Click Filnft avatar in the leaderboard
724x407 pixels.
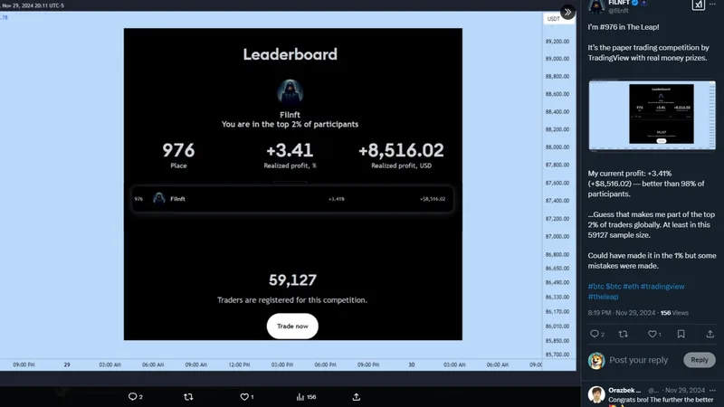click(x=290, y=92)
